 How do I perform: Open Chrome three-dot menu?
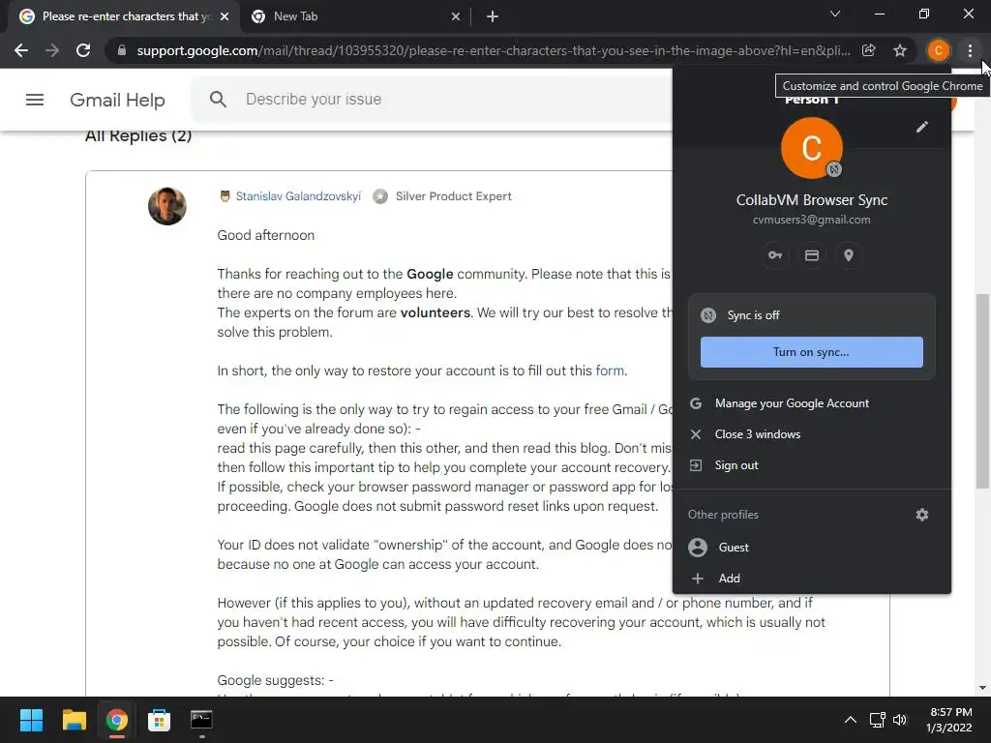970,50
